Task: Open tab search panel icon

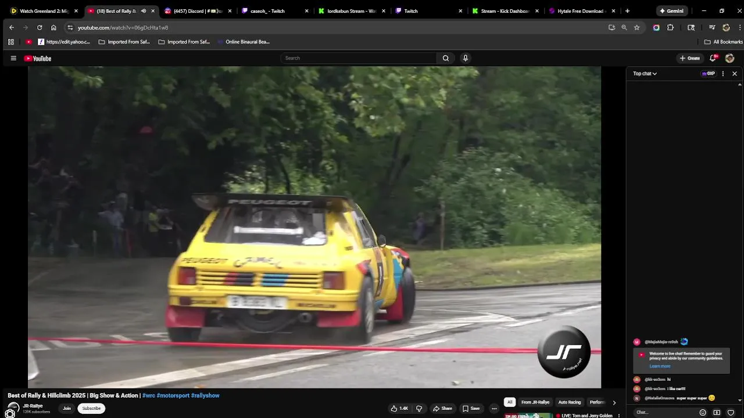Action: (691, 27)
